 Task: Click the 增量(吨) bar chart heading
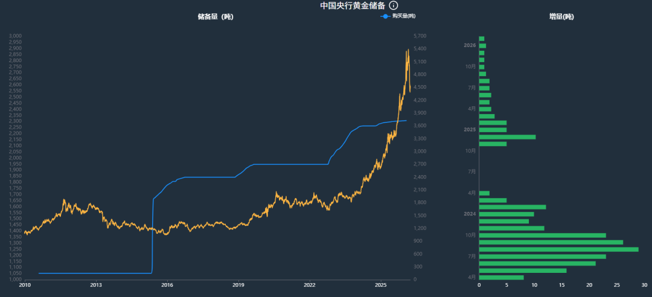point(561,17)
